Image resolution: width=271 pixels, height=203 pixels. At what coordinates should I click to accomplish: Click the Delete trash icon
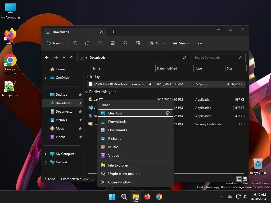pyautogui.click(x=138, y=43)
